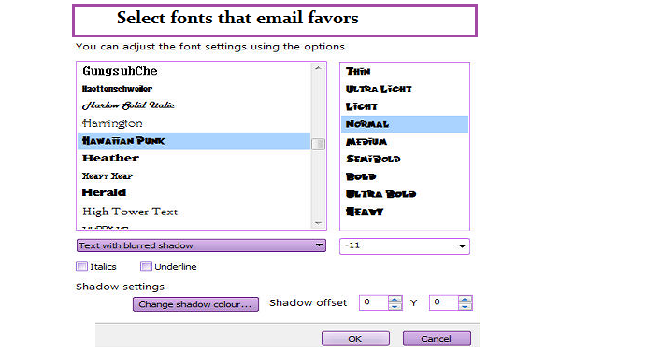Screen dimensions: 646x350
Task: Decrease Y shadow offset value
Action: point(466,306)
